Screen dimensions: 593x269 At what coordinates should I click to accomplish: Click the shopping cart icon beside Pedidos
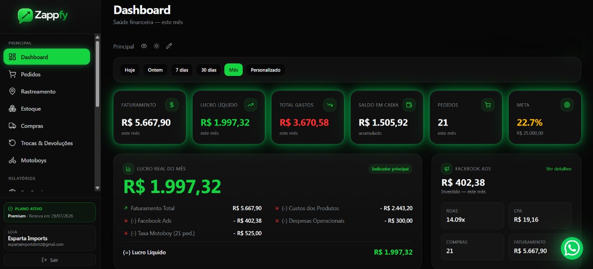(x=13, y=74)
